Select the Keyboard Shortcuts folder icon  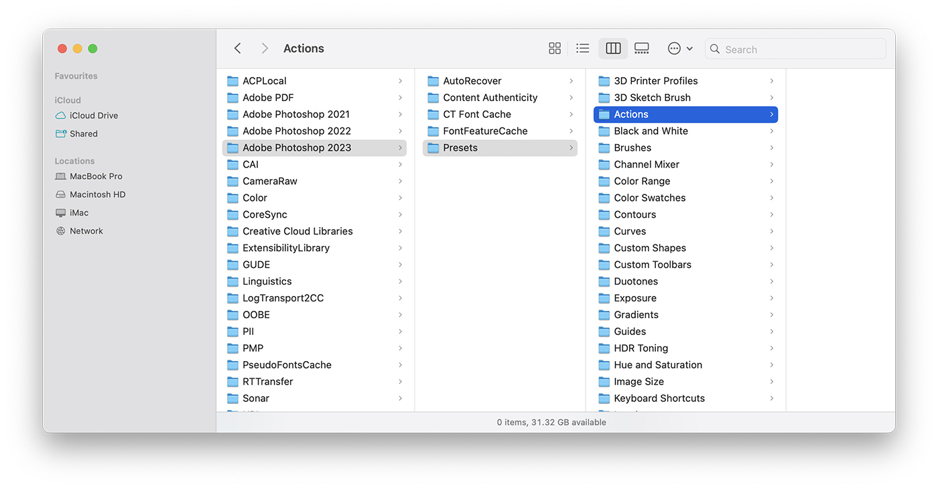click(604, 399)
